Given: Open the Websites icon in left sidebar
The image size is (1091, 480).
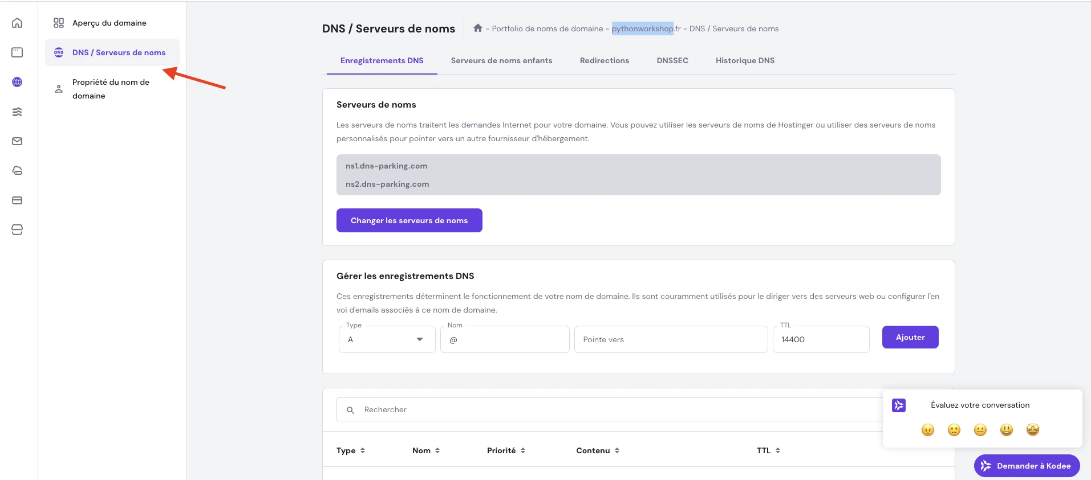Looking at the screenshot, I should pyautogui.click(x=17, y=52).
